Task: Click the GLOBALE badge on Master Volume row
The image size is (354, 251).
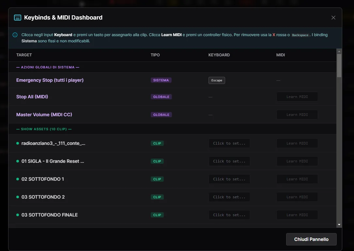Action: [161, 115]
